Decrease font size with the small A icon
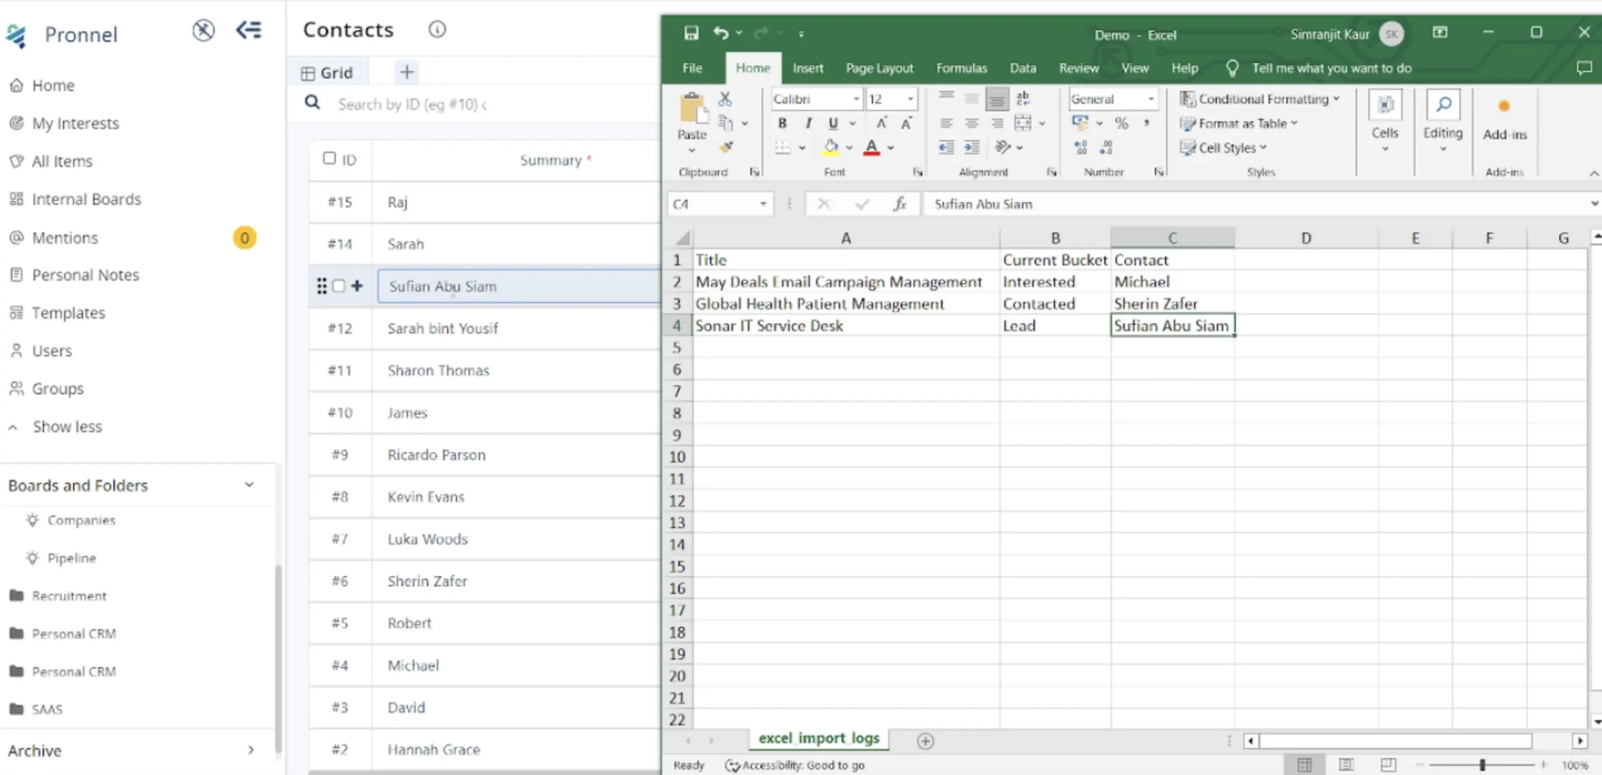The width and height of the screenshot is (1602, 775). point(907,123)
